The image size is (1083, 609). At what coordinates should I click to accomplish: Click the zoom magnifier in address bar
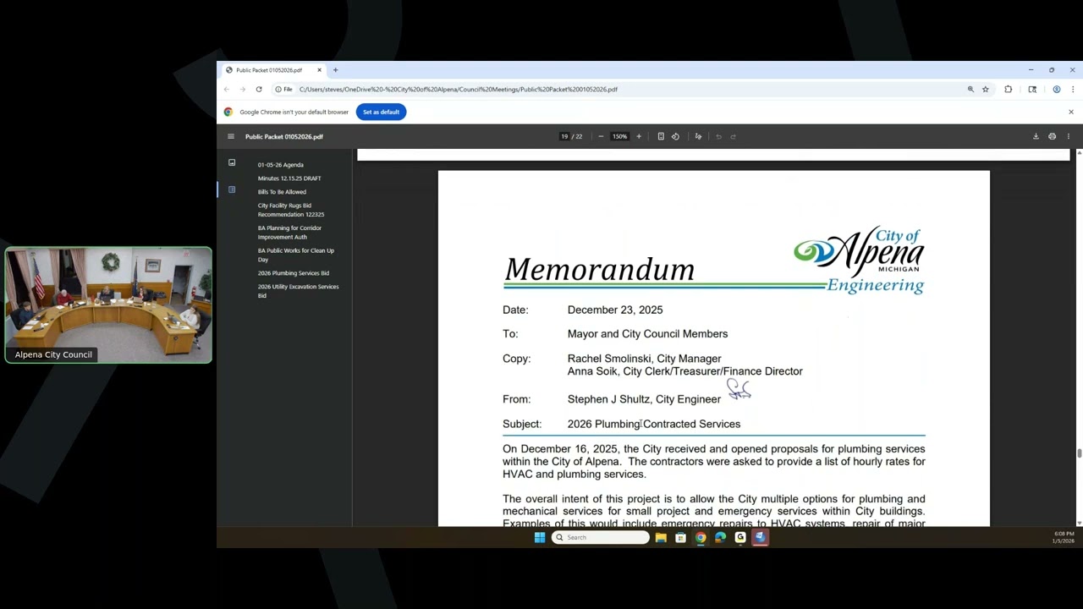(x=970, y=89)
